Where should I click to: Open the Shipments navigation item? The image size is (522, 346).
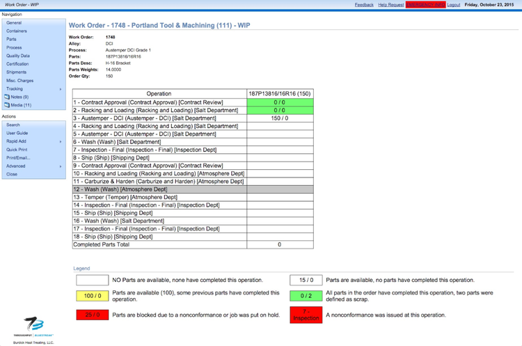(x=16, y=72)
